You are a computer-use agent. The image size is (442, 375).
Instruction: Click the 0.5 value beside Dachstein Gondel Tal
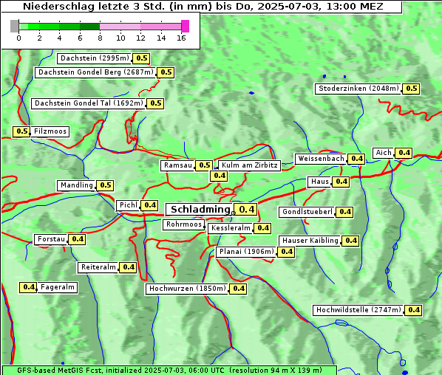(156, 103)
